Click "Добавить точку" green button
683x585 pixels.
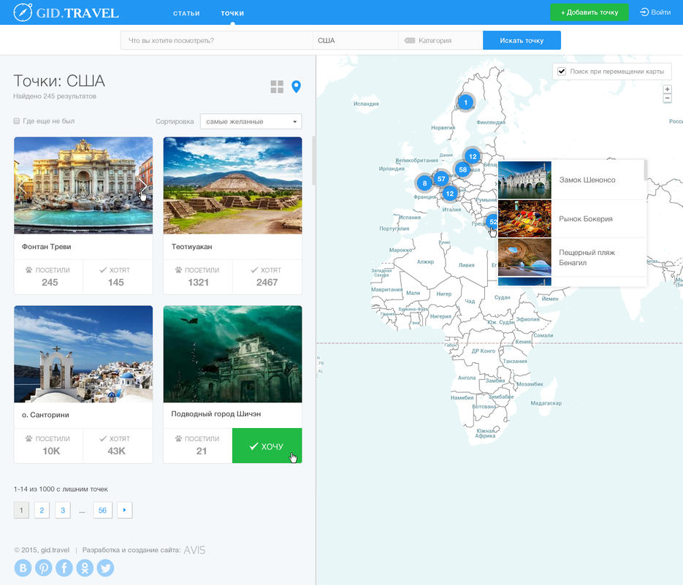(x=589, y=12)
